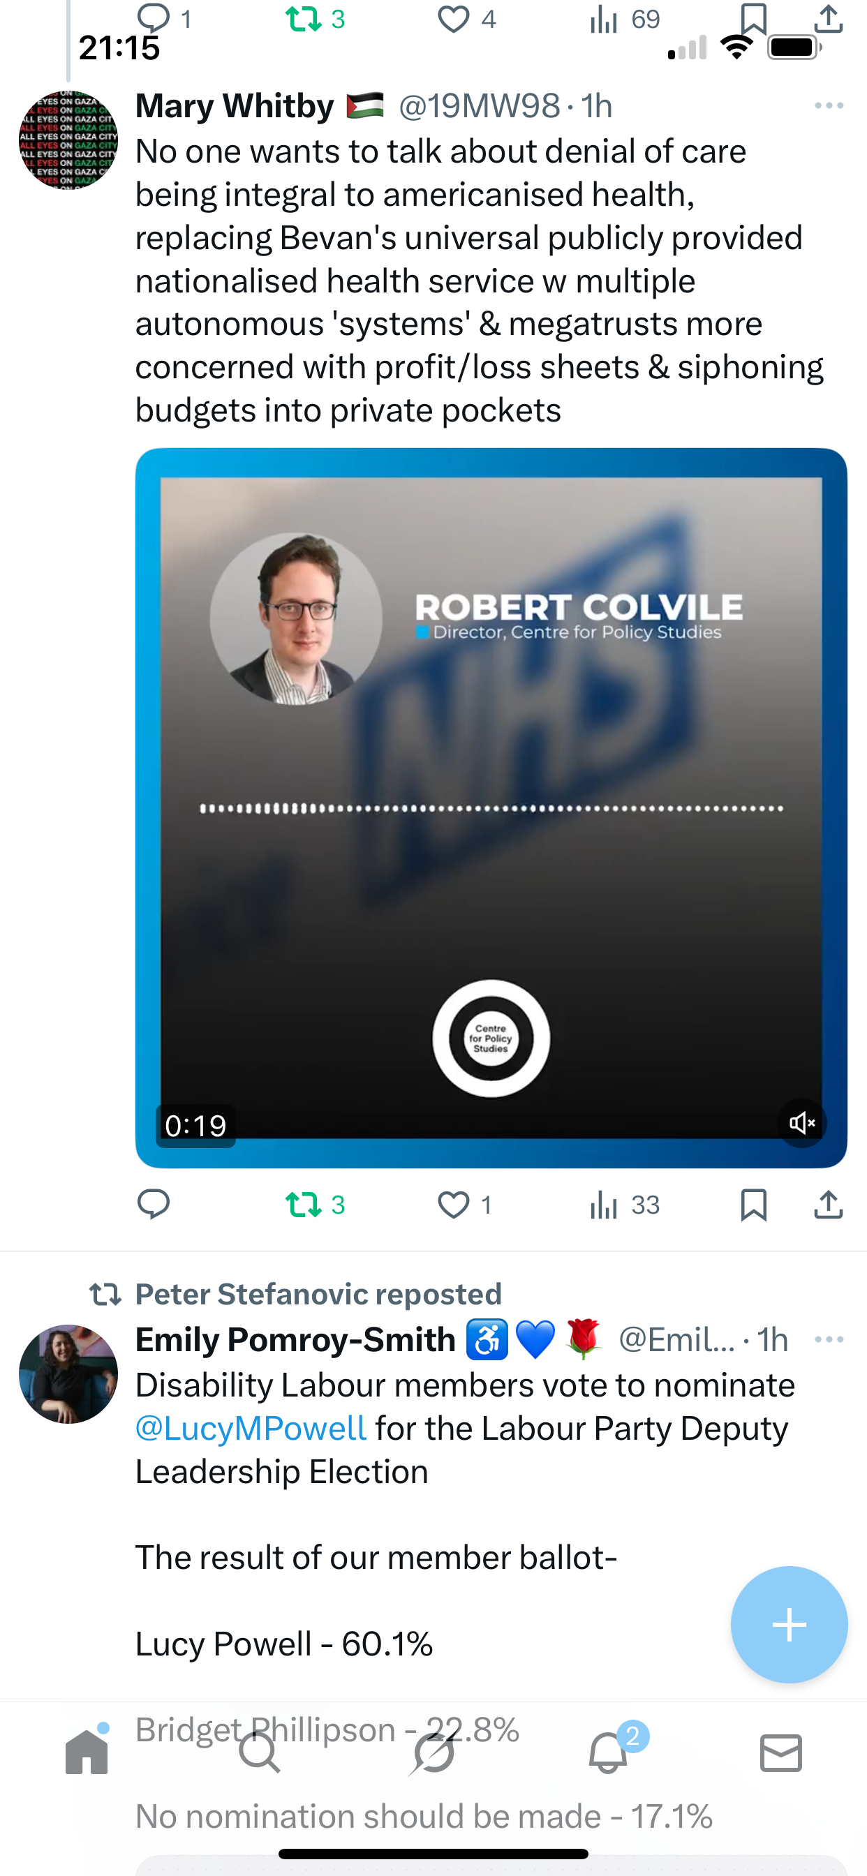
Task: Reply to Mary Whitby's tweet
Action: pos(154,1204)
